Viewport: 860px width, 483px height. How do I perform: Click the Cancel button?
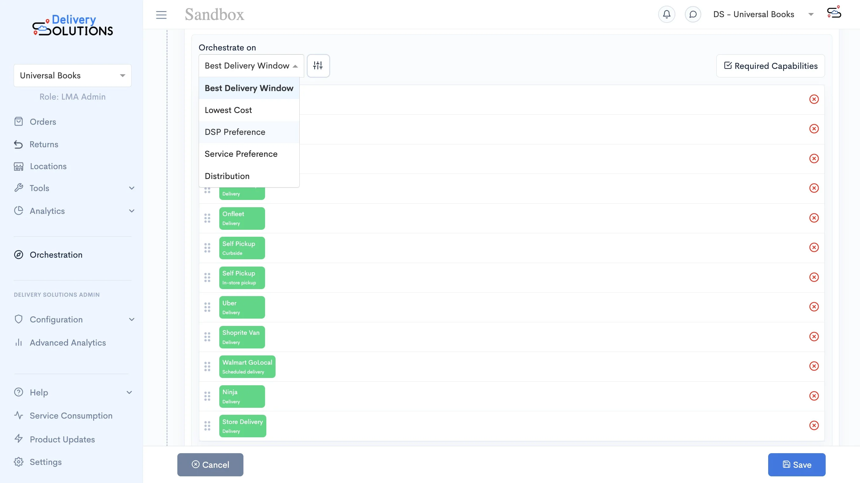pyautogui.click(x=210, y=465)
